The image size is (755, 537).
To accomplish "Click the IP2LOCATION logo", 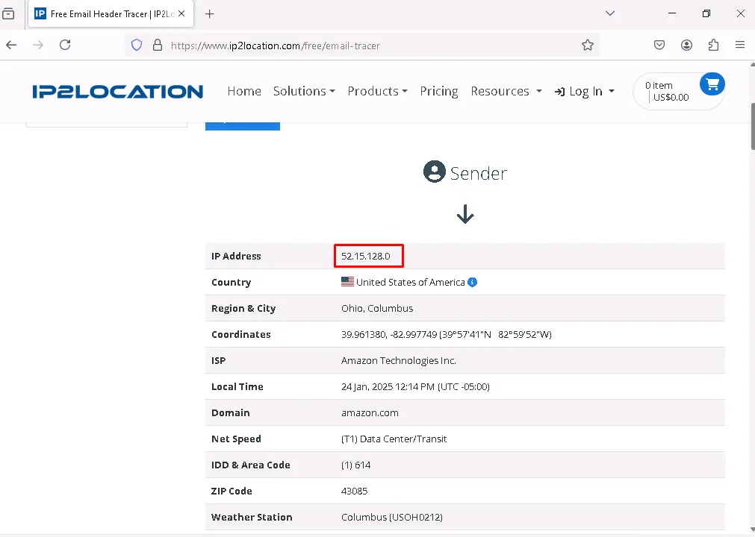I will click(117, 92).
